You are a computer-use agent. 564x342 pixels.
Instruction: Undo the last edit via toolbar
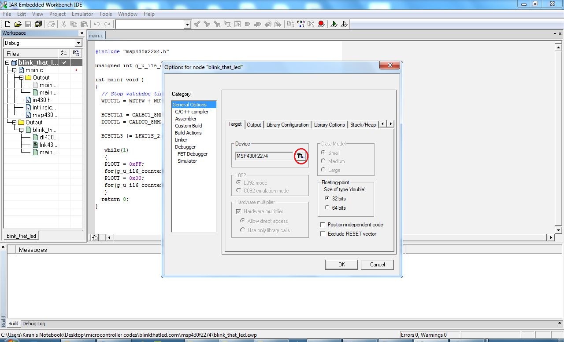[x=96, y=24]
